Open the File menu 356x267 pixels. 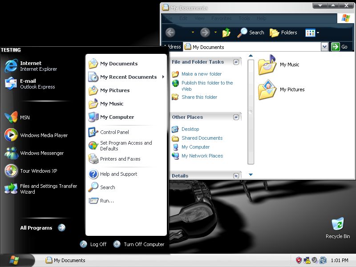point(169,18)
